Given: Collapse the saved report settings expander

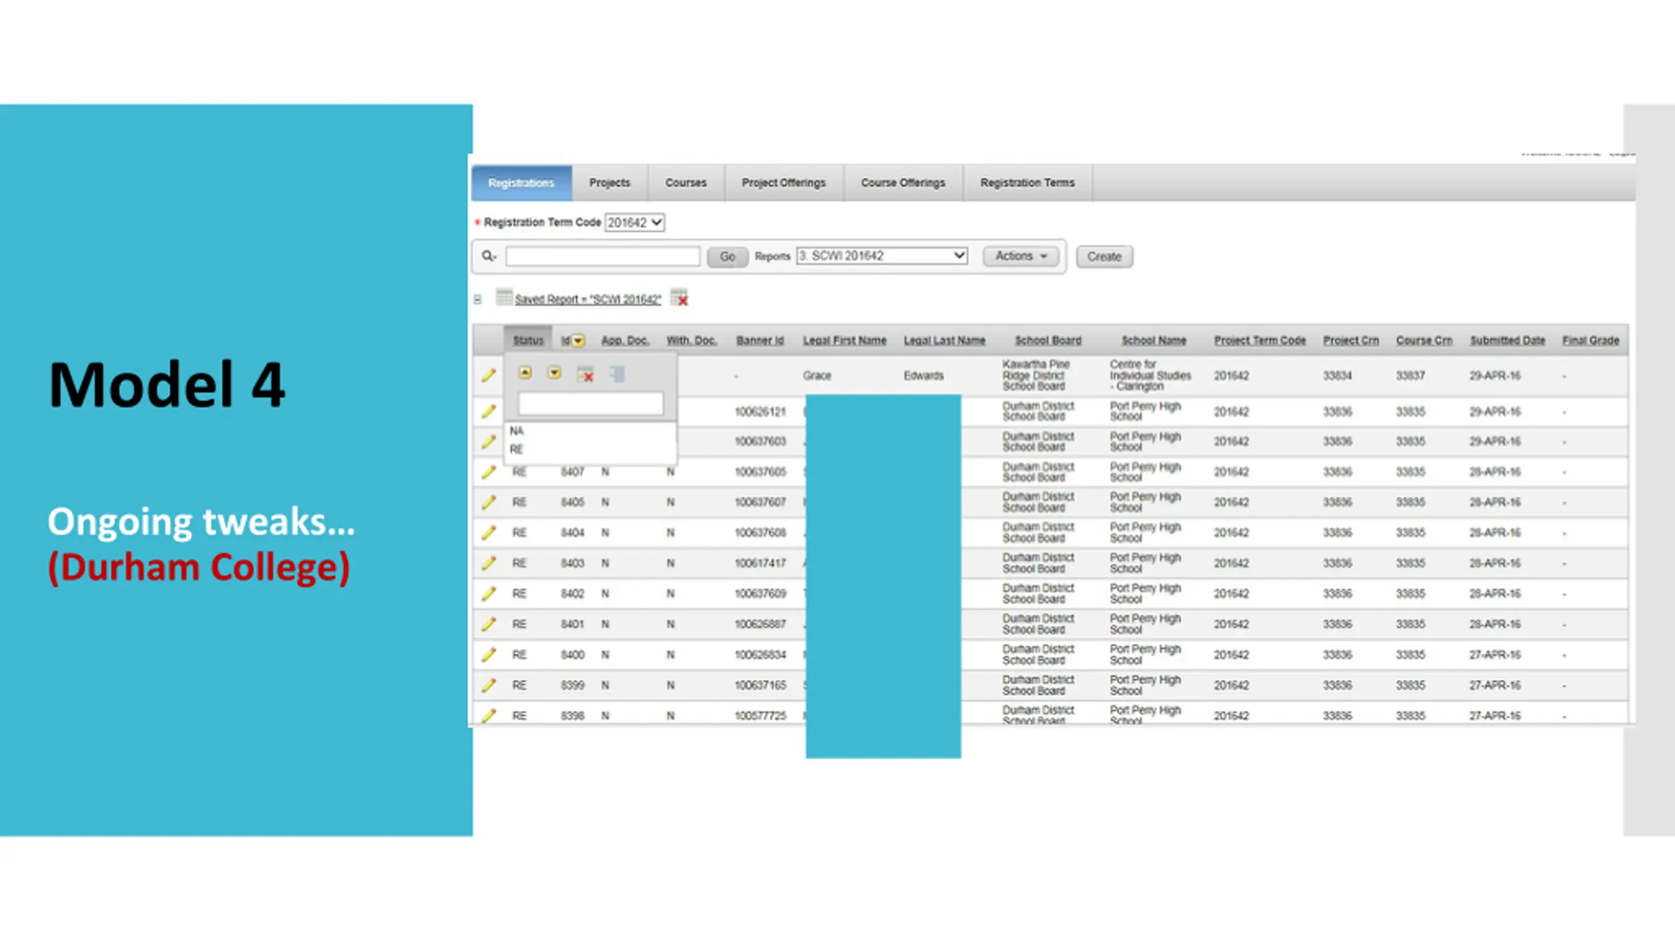Looking at the screenshot, I should tap(478, 300).
